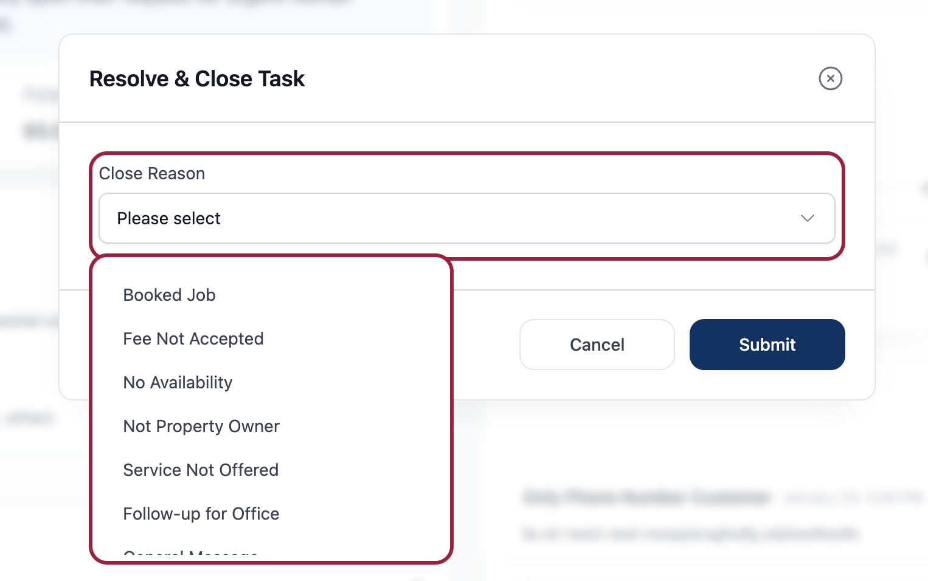Viewport: 928px width, 581px height.
Task: Close the Resolve & Close Task dialog
Action: (x=830, y=78)
